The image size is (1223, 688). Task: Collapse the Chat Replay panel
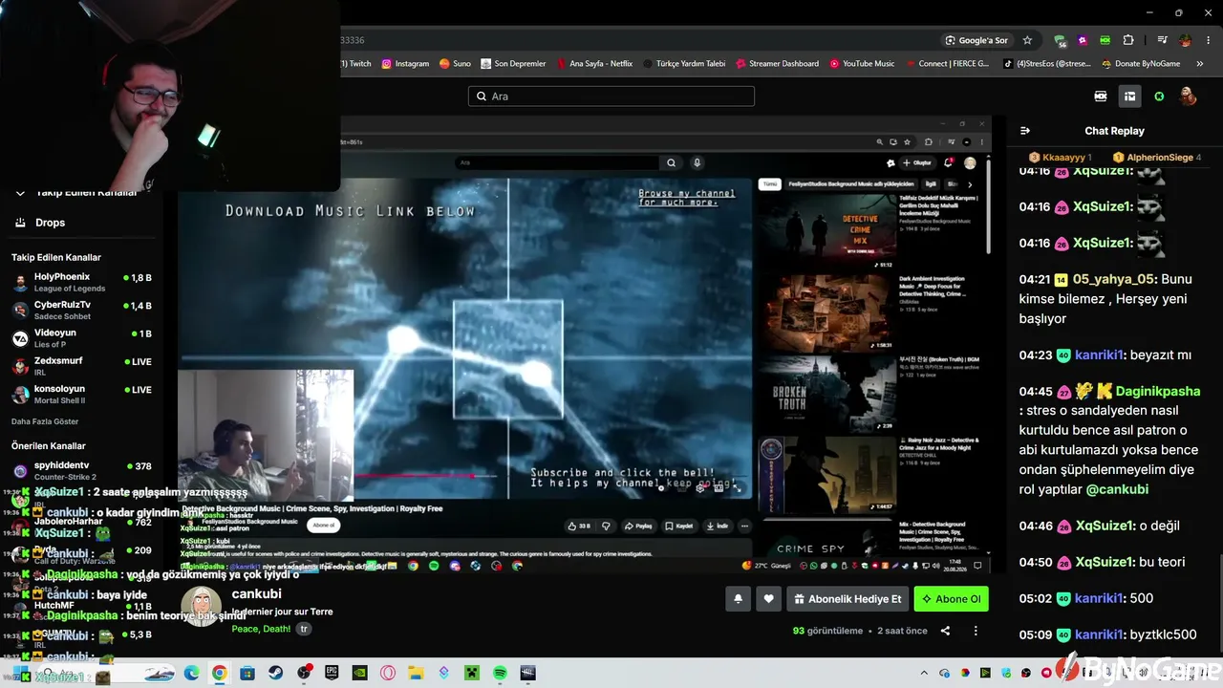pos(1025,131)
